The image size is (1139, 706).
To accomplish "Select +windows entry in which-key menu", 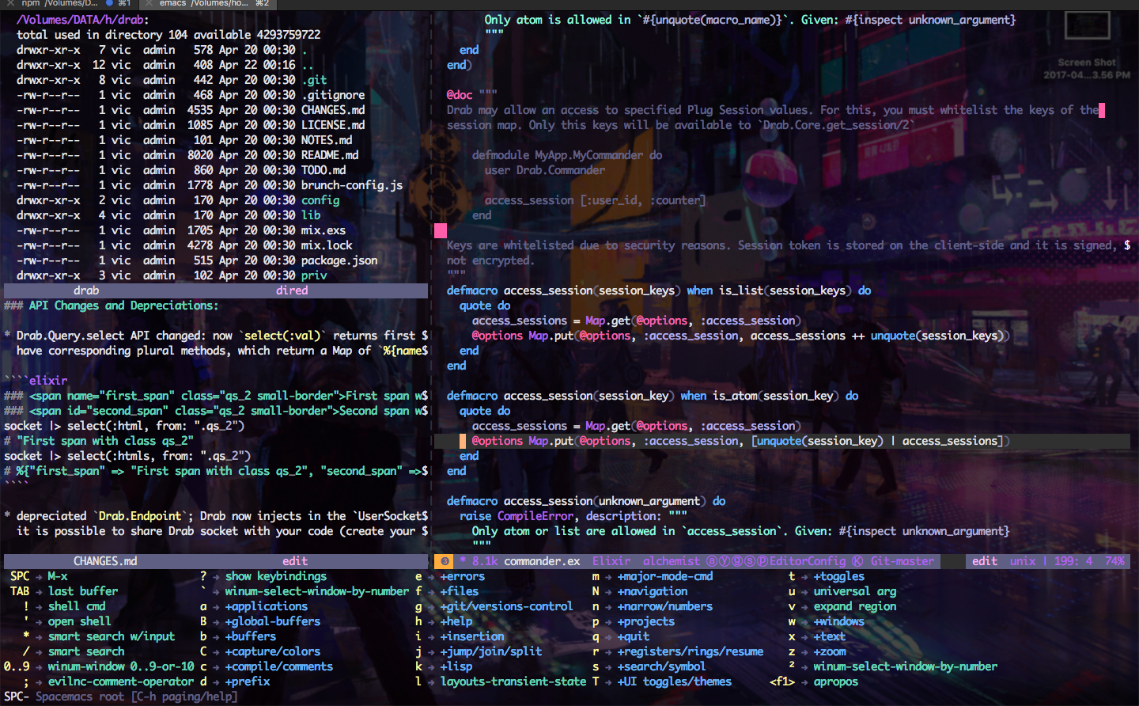I will click(x=839, y=621).
